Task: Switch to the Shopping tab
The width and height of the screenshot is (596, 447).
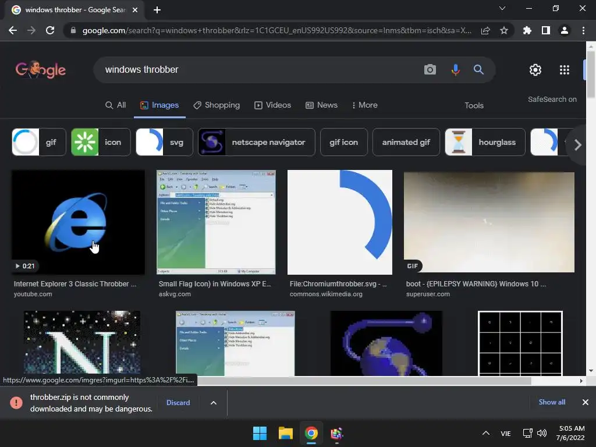Action: click(217, 105)
